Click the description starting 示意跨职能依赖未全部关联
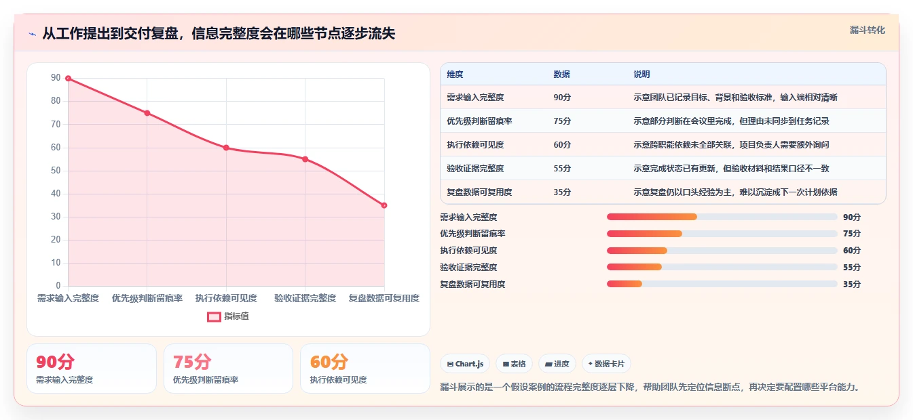Image resolution: width=913 pixels, height=420 pixels. click(731, 145)
